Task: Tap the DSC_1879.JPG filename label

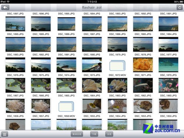Action: pyautogui.click(x=117, y=54)
